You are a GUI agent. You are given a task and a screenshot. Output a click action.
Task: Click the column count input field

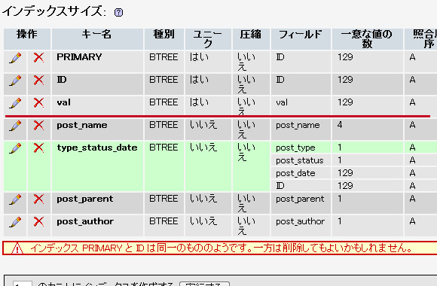coord(23,284)
